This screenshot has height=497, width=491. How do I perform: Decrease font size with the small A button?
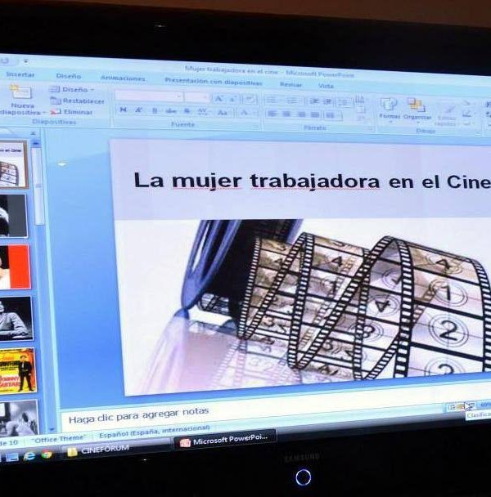232,100
